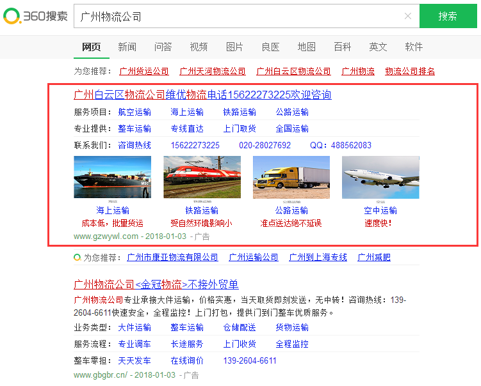This screenshot has width=481, height=386.
Task: Click the 360搜索 logo
Action: (35, 16)
